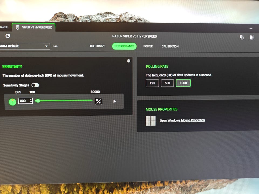This screenshot has height=194, width=259.
Task: Click the mouse icon in the device tab
Action: click(18, 27)
